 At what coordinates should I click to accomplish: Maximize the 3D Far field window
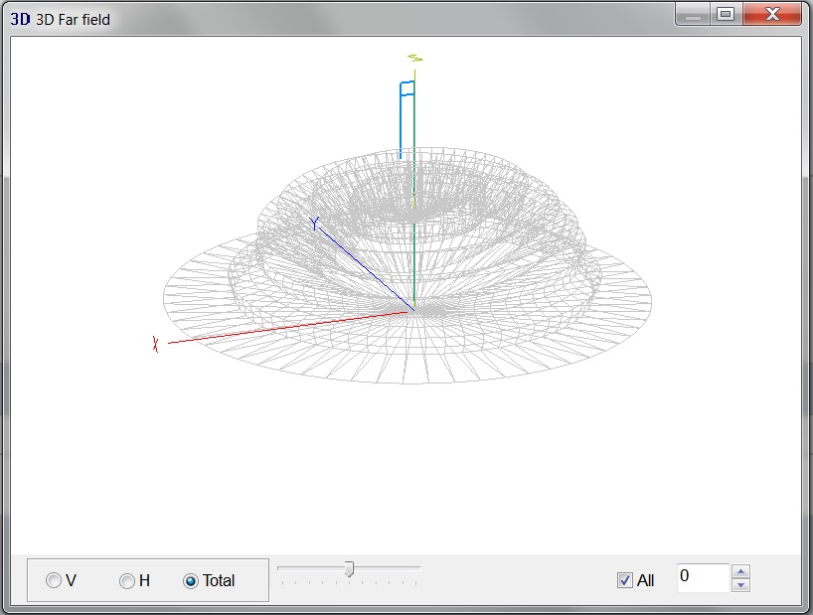pyautogui.click(x=726, y=14)
